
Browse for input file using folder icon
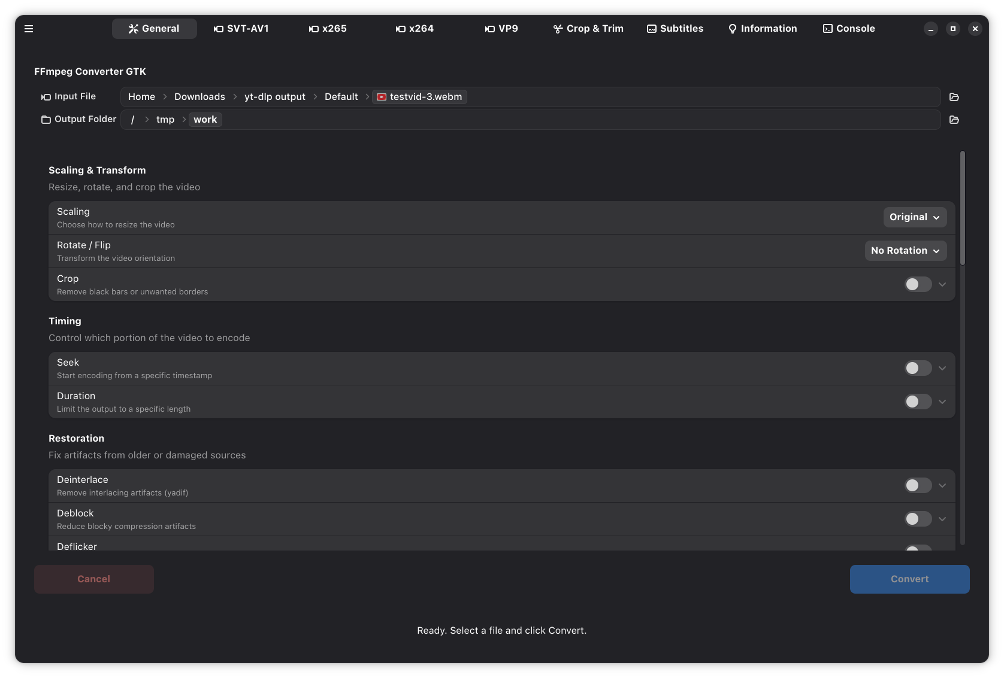tap(954, 97)
